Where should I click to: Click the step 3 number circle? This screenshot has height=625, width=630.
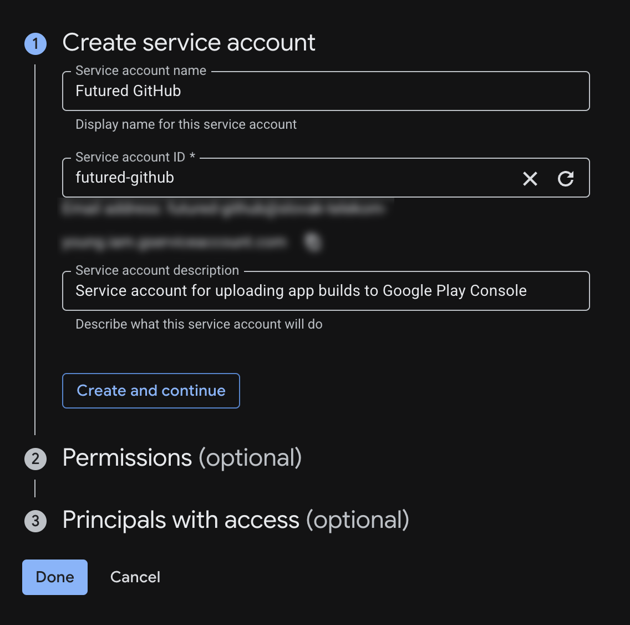click(35, 521)
